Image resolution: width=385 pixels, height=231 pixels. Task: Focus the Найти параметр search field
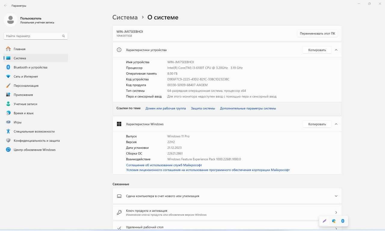[36, 36]
